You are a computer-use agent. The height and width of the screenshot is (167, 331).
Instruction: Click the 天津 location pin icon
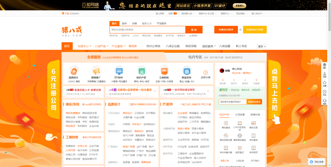click(x=63, y=13)
